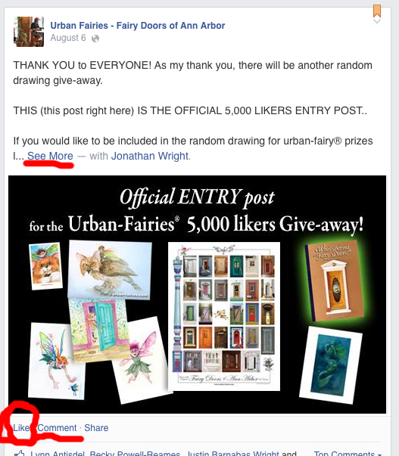The width and height of the screenshot is (399, 456).
Task: Open post options chevron below ribbon
Action: pyautogui.click(x=377, y=21)
